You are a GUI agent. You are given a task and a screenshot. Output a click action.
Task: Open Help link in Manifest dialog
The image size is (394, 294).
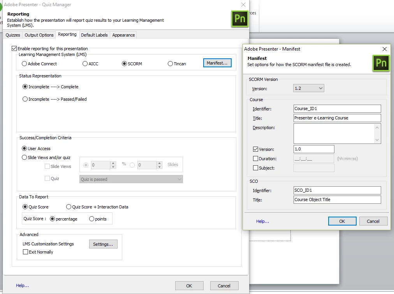pyautogui.click(x=262, y=221)
